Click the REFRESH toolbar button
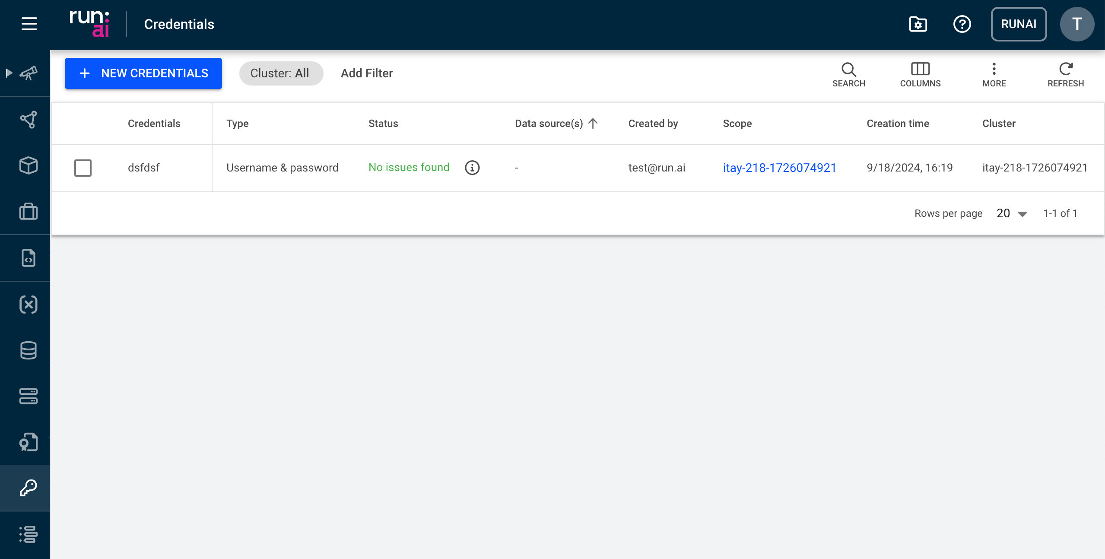The image size is (1105, 559). 1065,74
